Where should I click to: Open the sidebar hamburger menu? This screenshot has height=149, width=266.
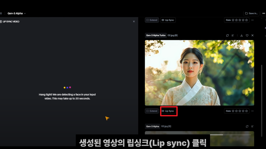tap(1, 13)
